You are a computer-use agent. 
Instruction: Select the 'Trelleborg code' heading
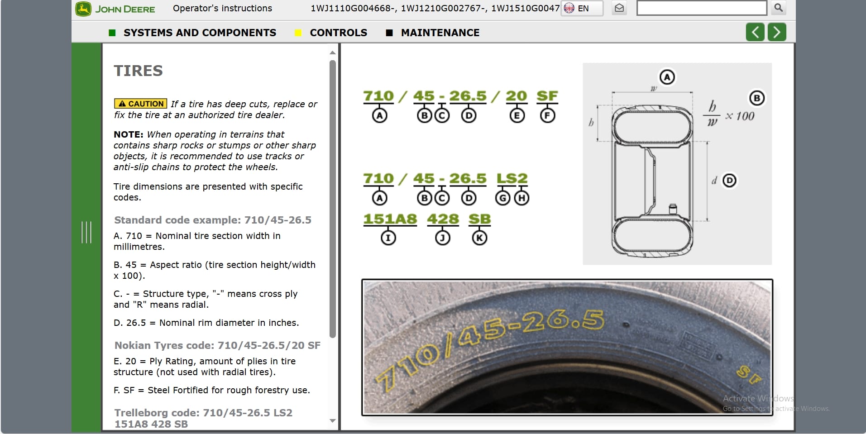pos(203,418)
